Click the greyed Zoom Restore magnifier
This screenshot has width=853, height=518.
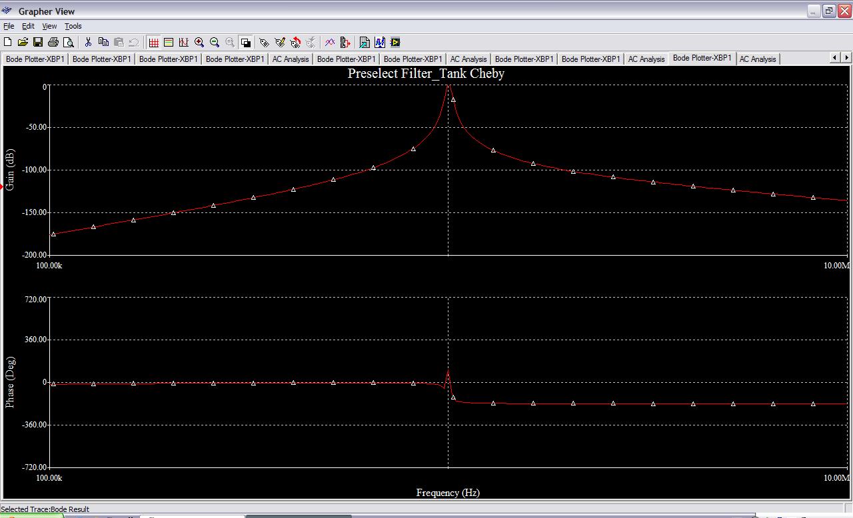pos(230,42)
